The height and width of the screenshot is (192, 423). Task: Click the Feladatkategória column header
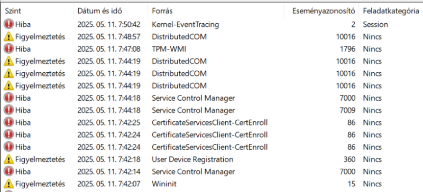click(x=391, y=11)
